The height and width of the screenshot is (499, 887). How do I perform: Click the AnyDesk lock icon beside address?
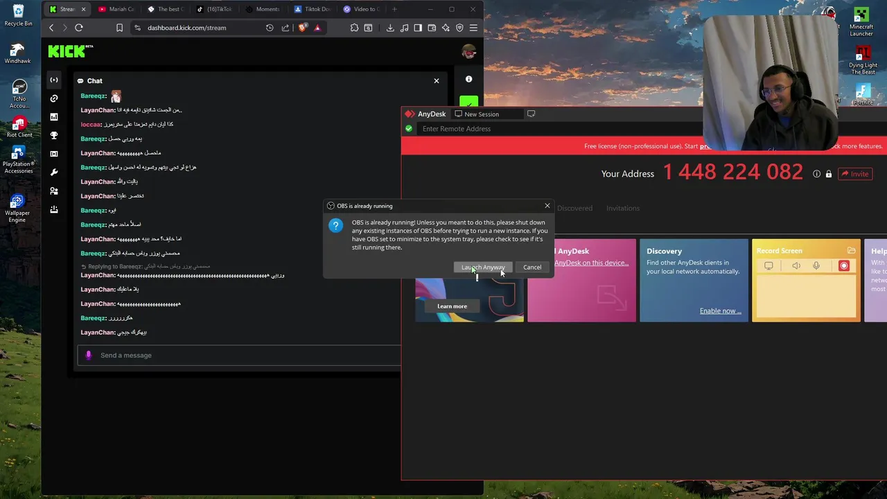point(828,174)
